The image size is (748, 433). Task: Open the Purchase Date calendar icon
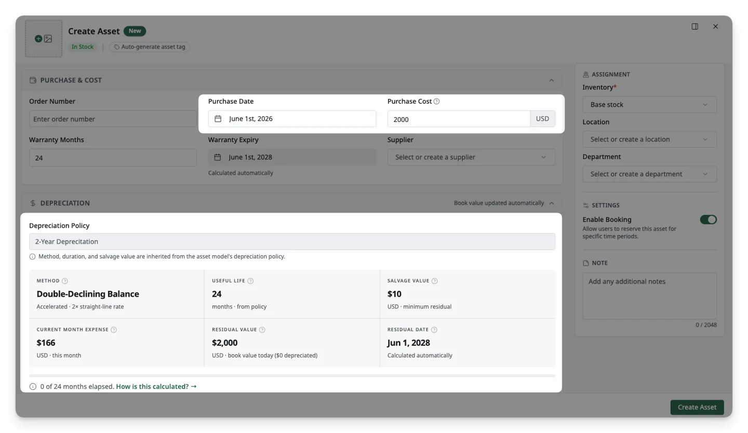pos(218,119)
